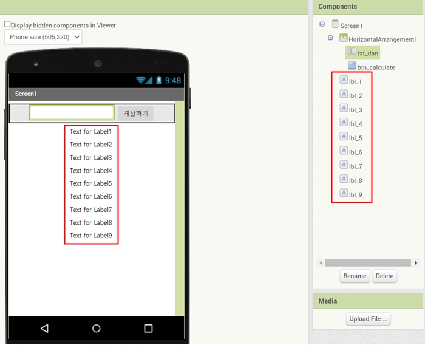Select 'Text for Label2' in the viewer
This screenshot has height=345, width=425.
click(91, 145)
